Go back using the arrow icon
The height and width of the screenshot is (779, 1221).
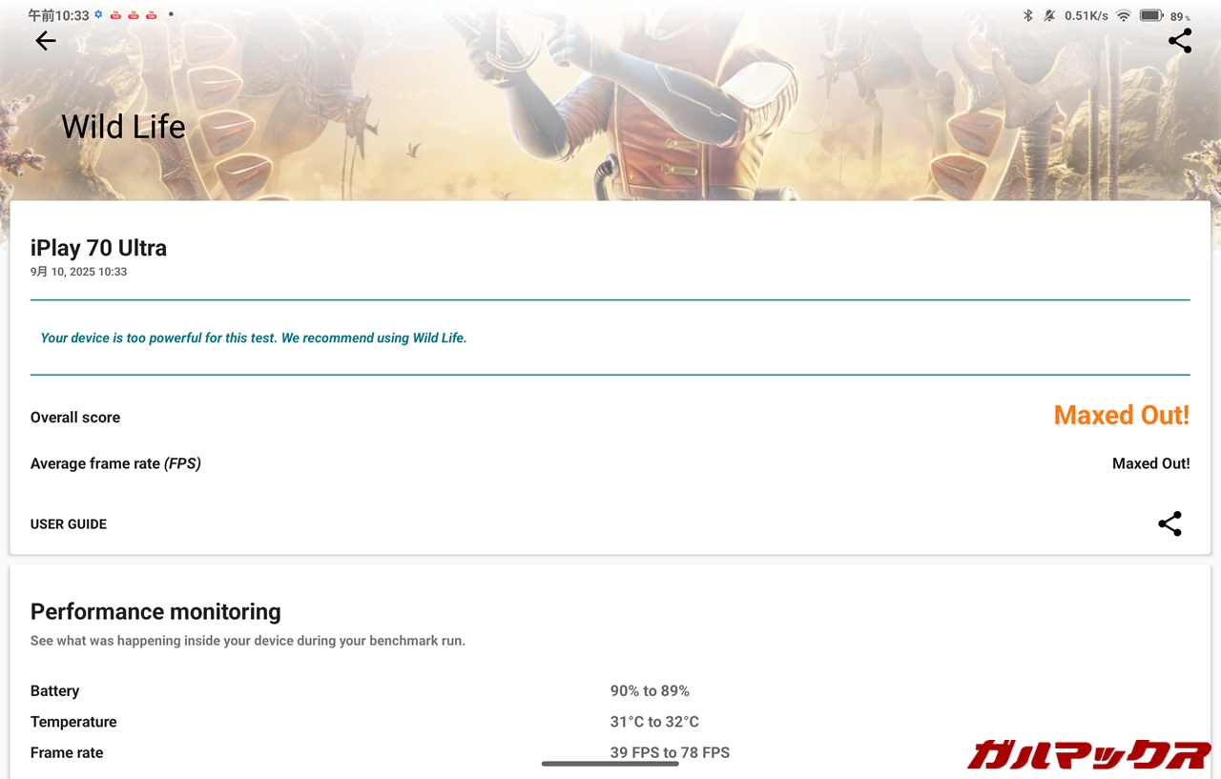click(x=46, y=41)
